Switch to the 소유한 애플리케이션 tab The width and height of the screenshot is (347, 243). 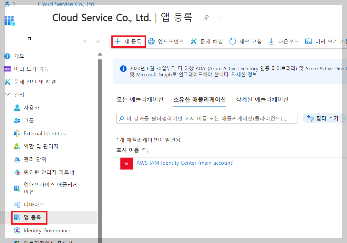click(x=199, y=100)
